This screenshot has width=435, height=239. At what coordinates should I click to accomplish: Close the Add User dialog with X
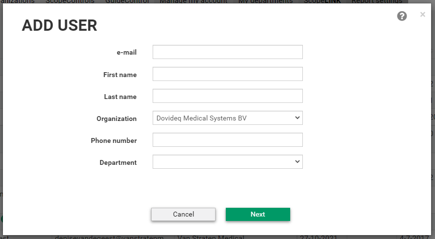tap(422, 15)
